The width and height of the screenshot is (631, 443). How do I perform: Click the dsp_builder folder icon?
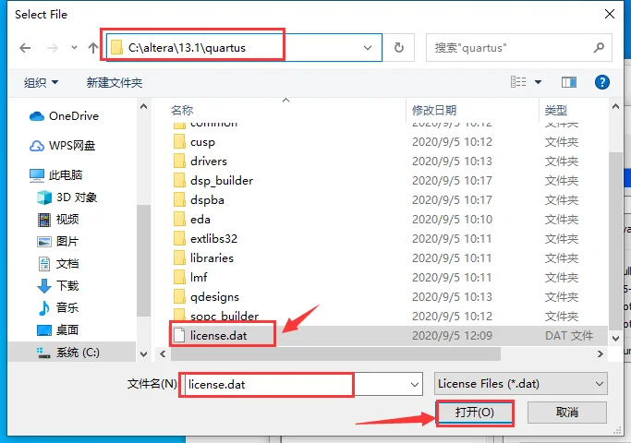[179, 181]
